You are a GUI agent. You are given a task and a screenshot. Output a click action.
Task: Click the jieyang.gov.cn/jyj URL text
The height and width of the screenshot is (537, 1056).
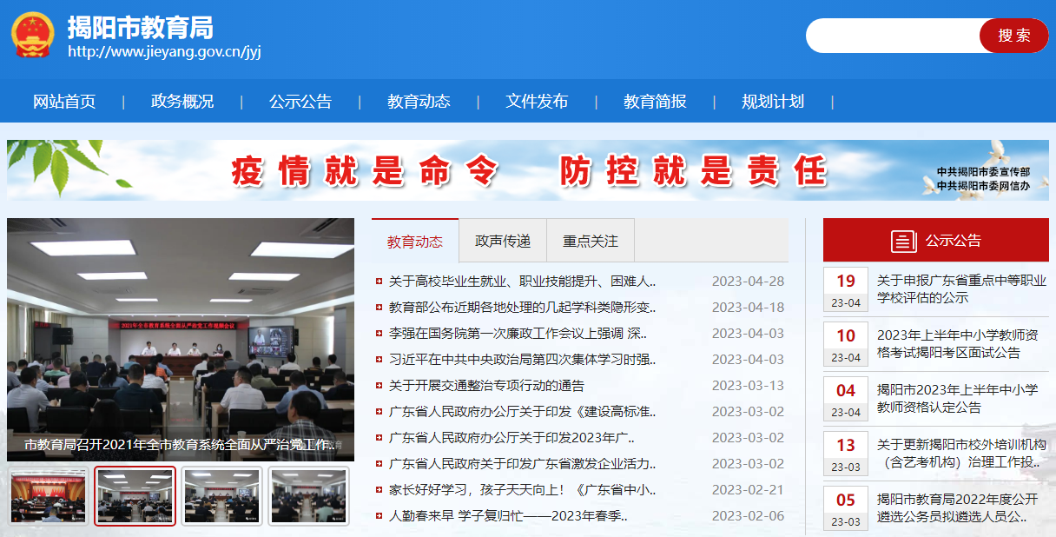click(164, 51)
